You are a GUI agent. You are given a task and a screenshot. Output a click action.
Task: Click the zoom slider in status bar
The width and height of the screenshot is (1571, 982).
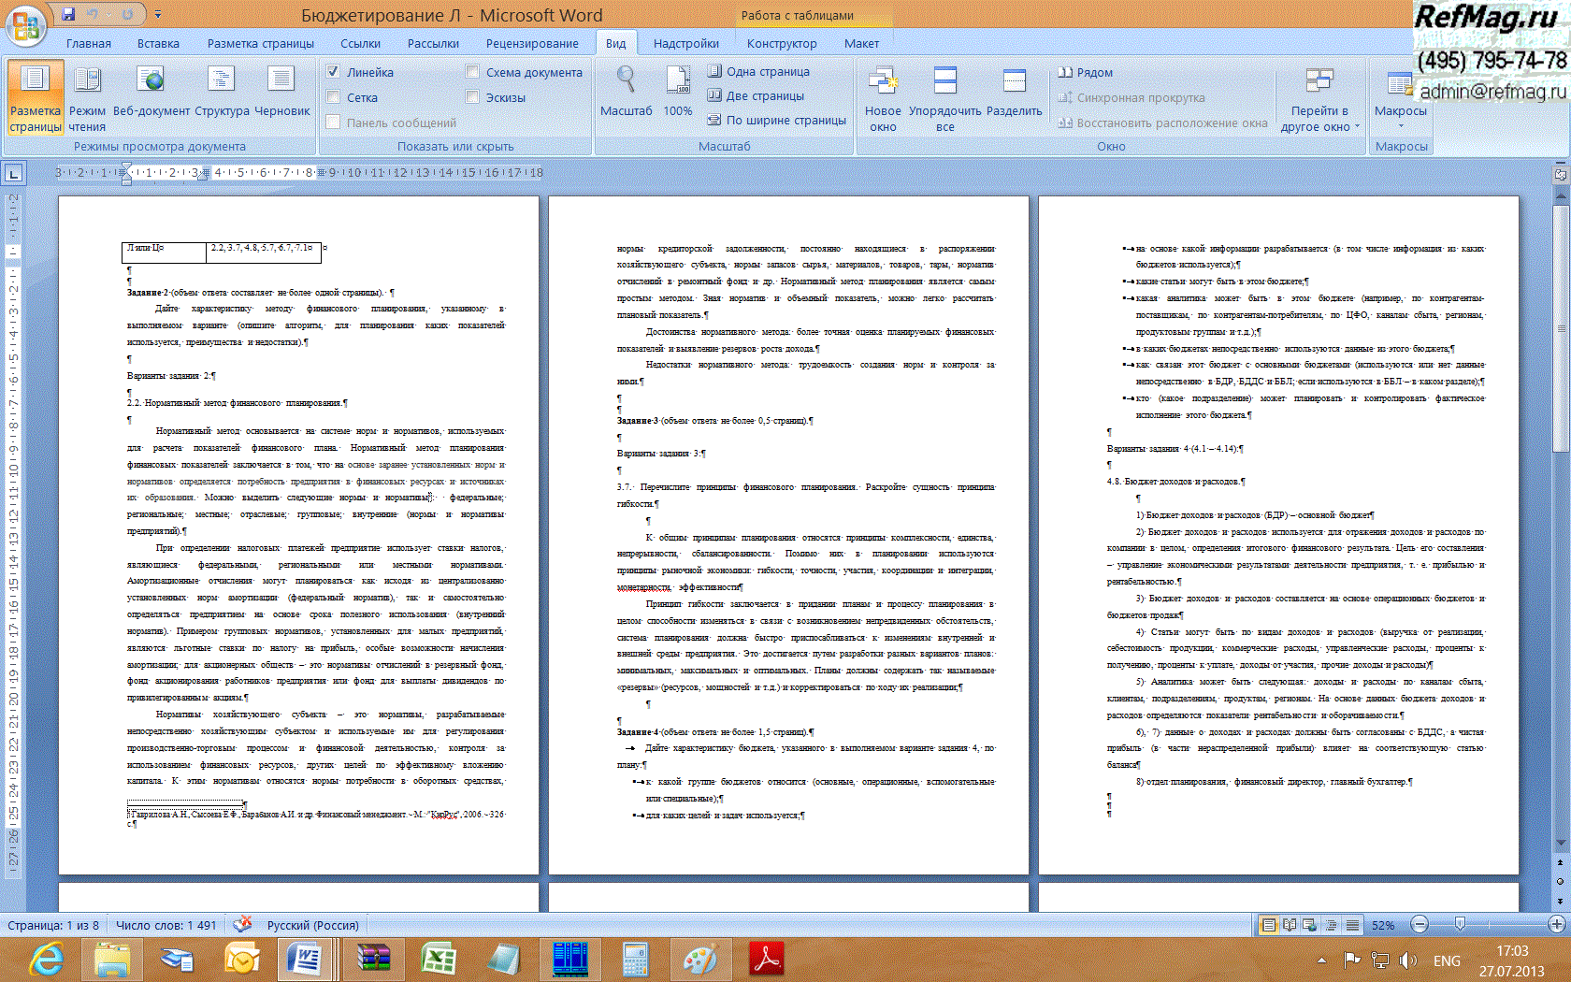click(1460, 924)
